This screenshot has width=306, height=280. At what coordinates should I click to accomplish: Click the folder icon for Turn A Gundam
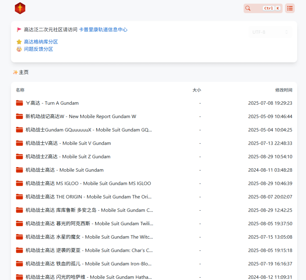pos(20,103)
